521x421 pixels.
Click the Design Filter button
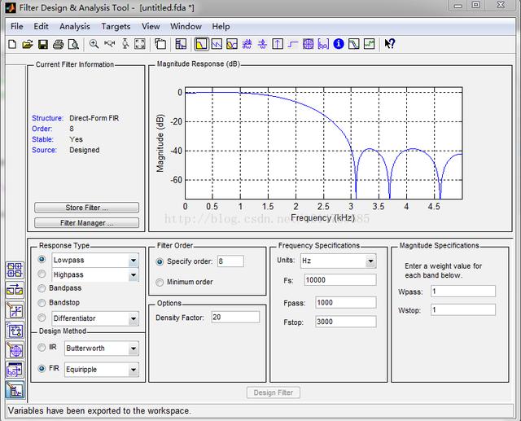[274, 392]
